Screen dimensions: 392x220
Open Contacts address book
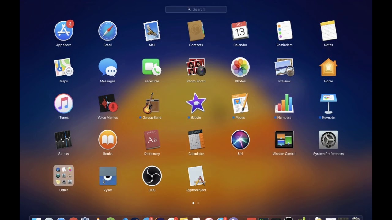(x=196, y=31)
